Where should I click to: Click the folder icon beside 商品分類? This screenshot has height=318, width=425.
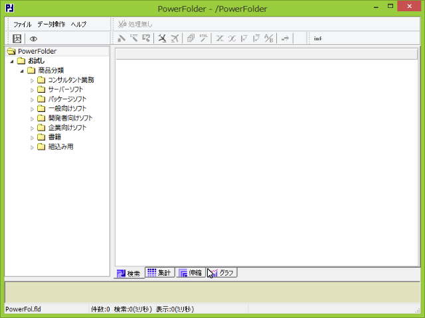click(x=31, y=70)
